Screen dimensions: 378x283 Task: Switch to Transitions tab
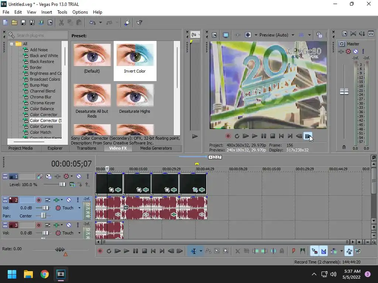86,148
